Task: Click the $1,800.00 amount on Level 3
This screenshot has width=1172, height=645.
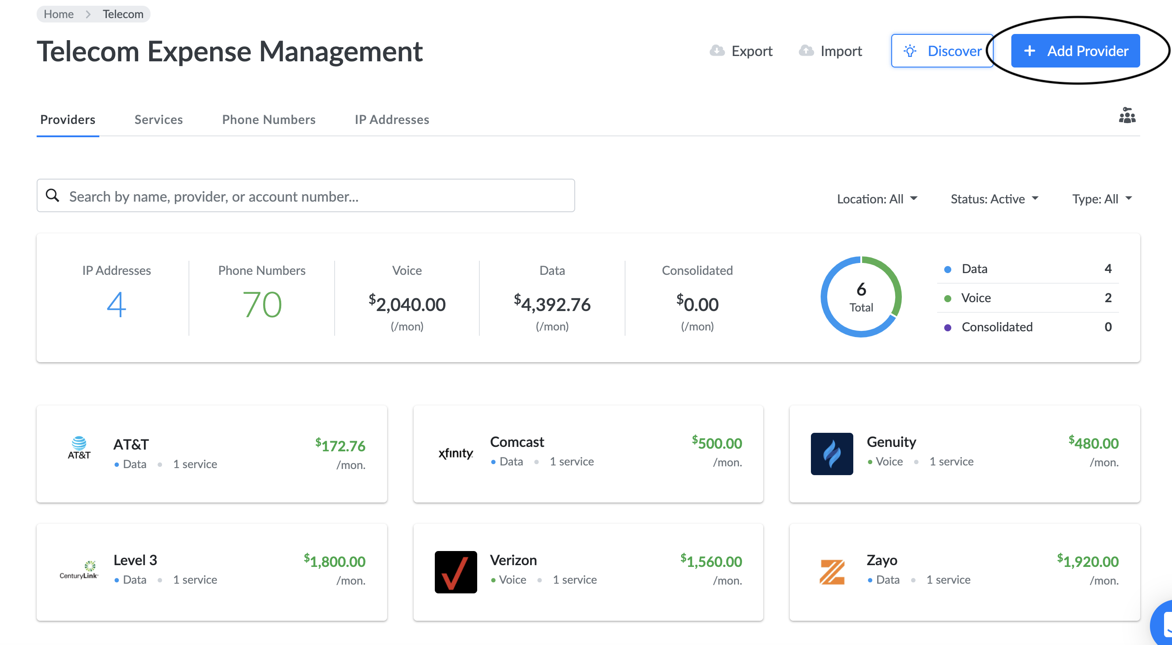Action: [x=335, y=561]
